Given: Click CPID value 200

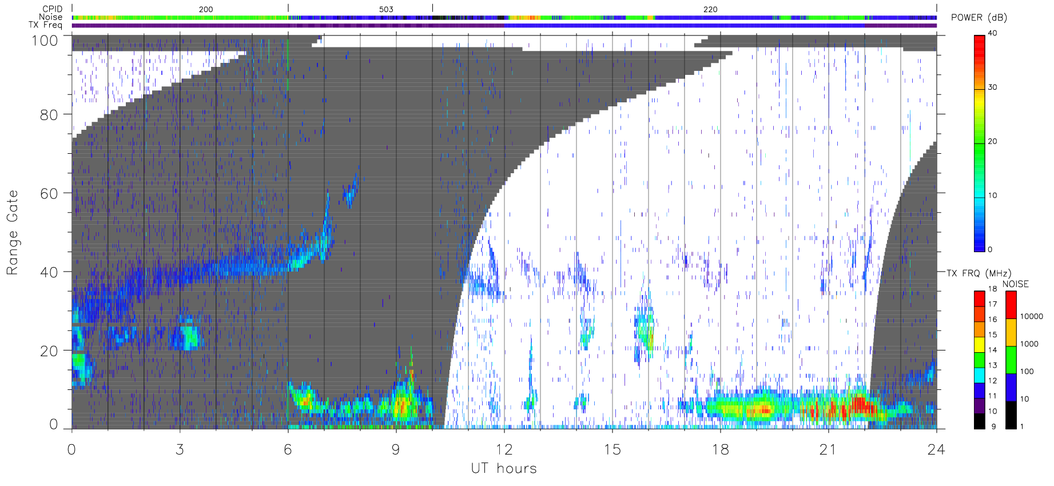Looking at the screenshot, I should pos(206,9).
